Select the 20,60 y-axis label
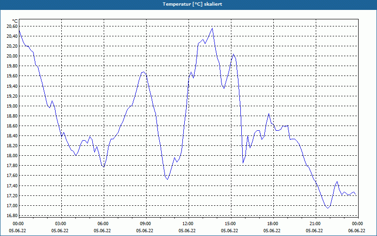 pos(12,26)
